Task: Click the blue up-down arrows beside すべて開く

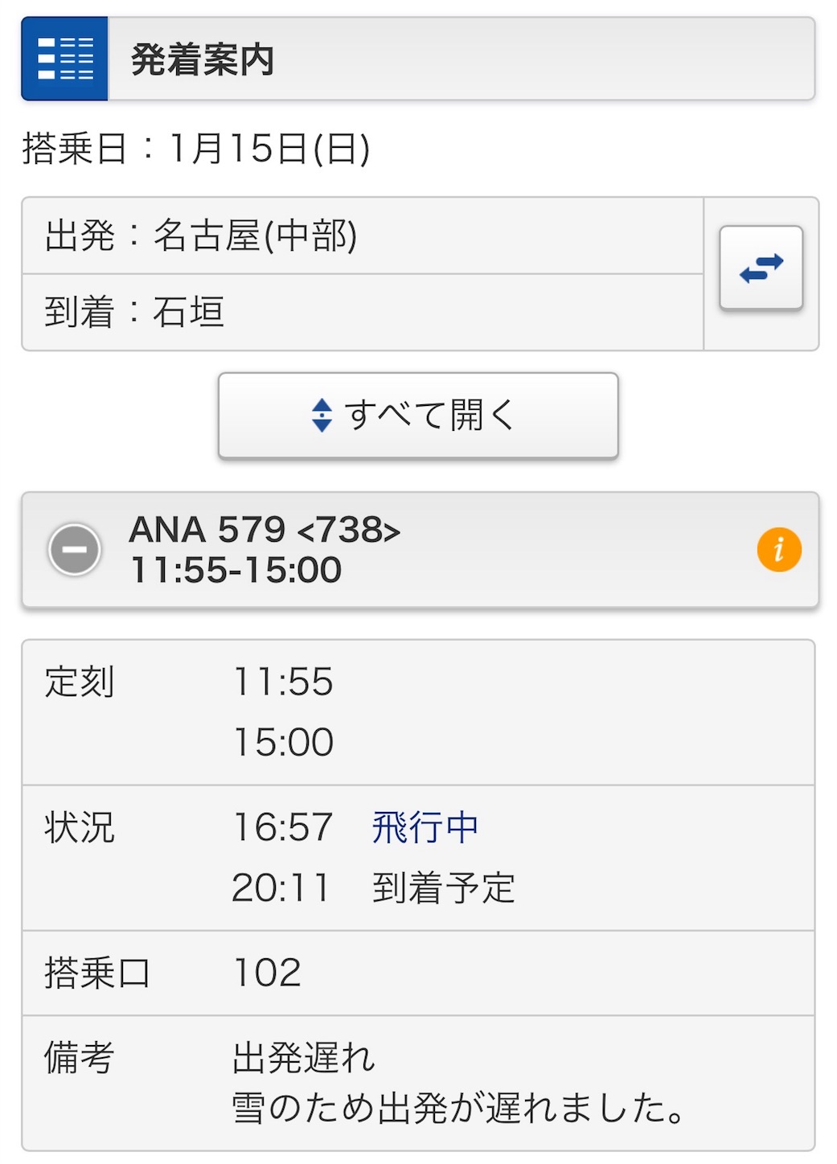Action: 322,415
